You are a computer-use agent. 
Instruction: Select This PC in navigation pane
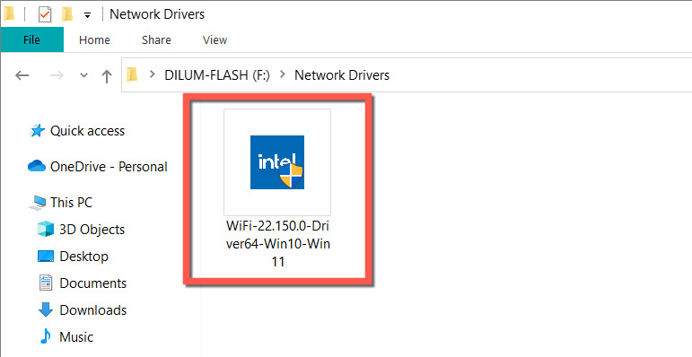tap(71, 202)
